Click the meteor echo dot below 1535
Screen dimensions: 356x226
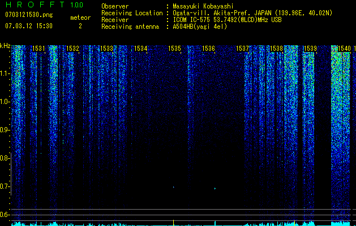coord(174,187)
